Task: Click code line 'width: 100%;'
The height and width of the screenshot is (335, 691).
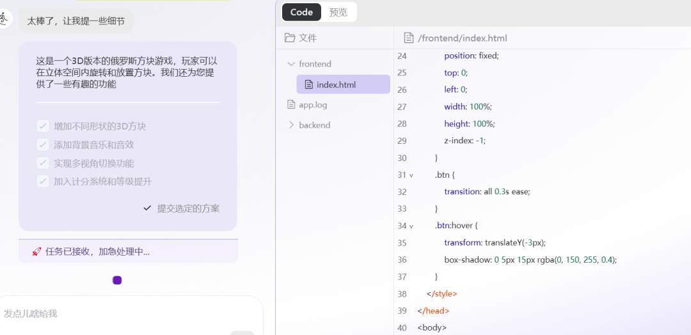Action: tap(468, 107)
